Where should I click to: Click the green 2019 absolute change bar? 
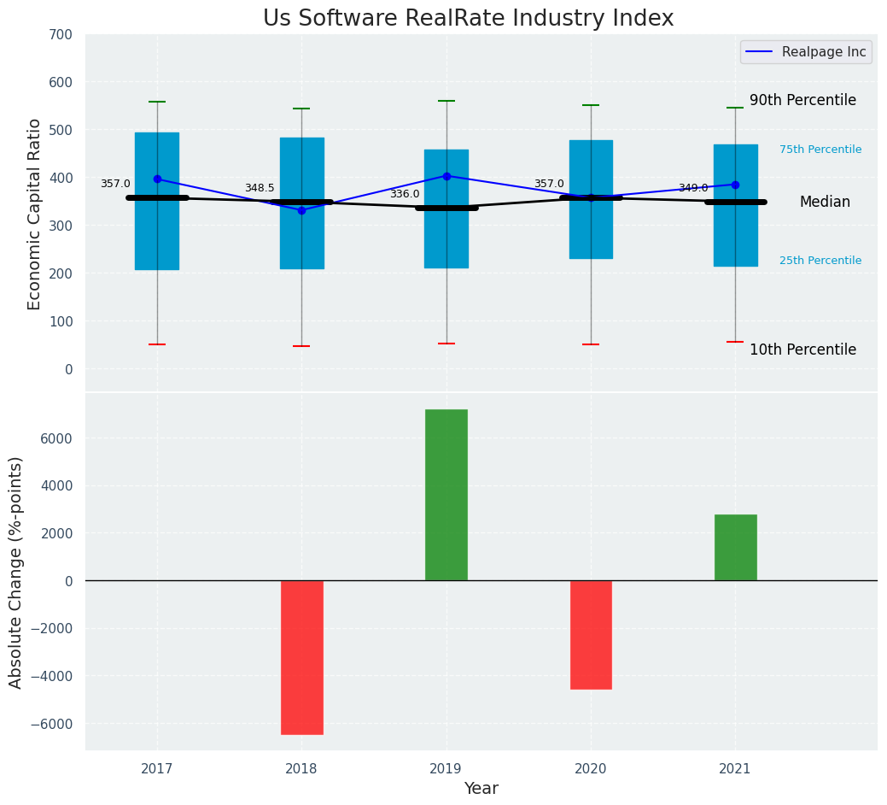pos(446,495)
